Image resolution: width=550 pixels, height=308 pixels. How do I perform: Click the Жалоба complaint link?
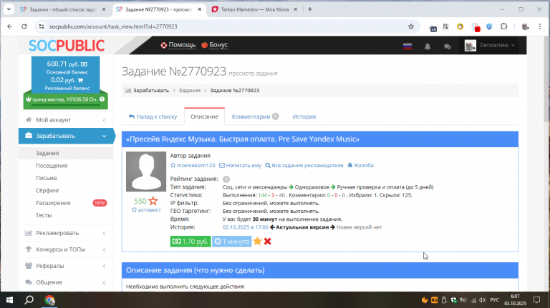[360, 165]
